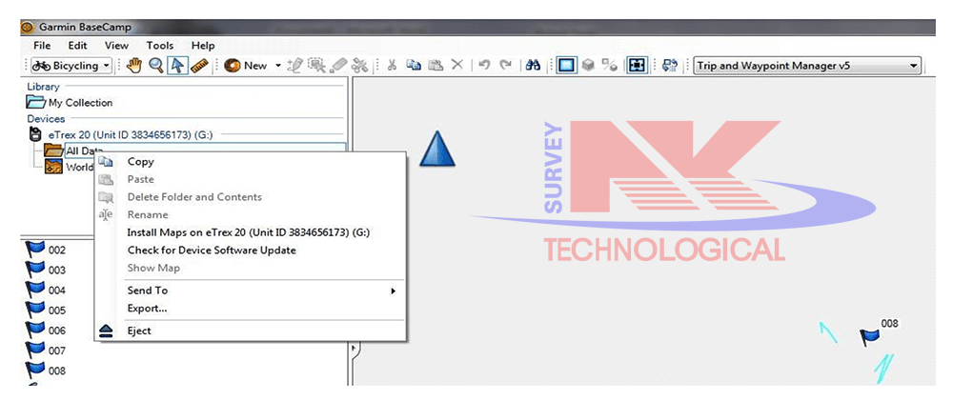Toggle the 3D map view button
953x401 pixels.
click(588, 66)
